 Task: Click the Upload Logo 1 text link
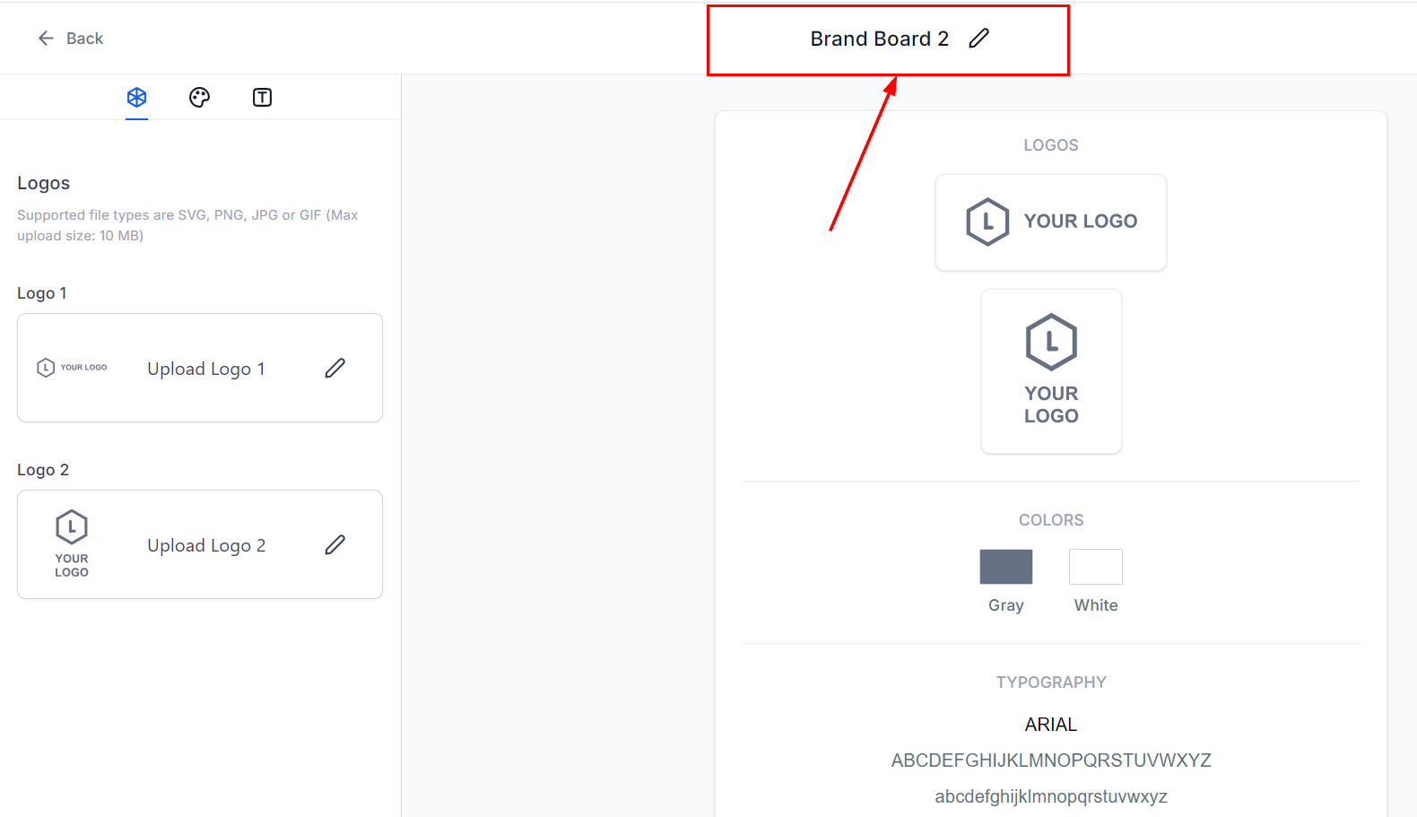point(206,368)
